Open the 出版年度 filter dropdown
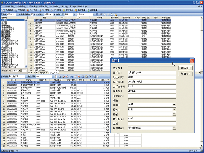The image size is (204, 153). [x=54, y=15]
